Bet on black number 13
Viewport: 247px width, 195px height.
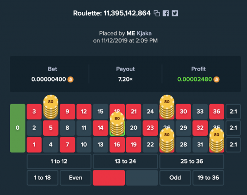[100, 145]
